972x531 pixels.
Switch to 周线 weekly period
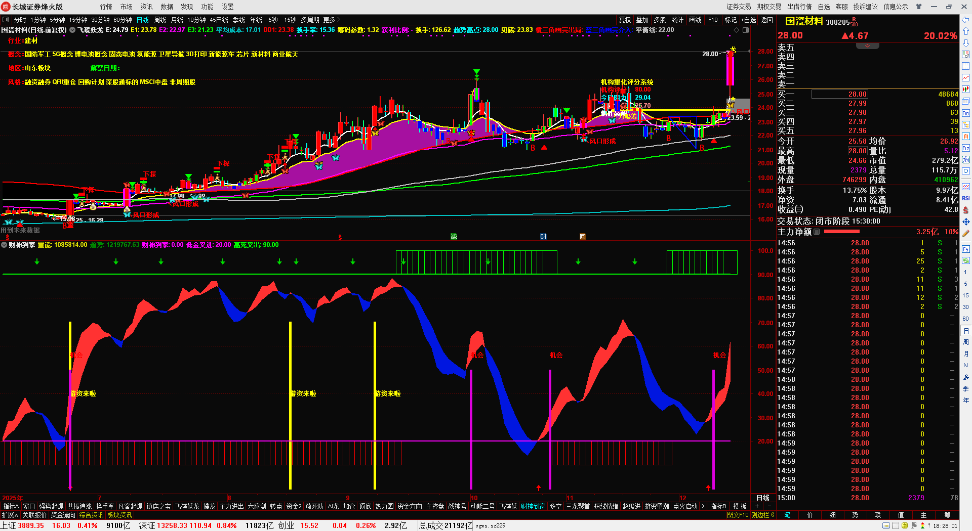[160, 20]
